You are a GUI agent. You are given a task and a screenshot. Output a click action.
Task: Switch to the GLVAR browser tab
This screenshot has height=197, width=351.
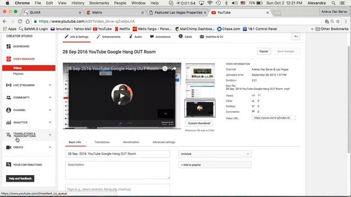pos(53,13)
